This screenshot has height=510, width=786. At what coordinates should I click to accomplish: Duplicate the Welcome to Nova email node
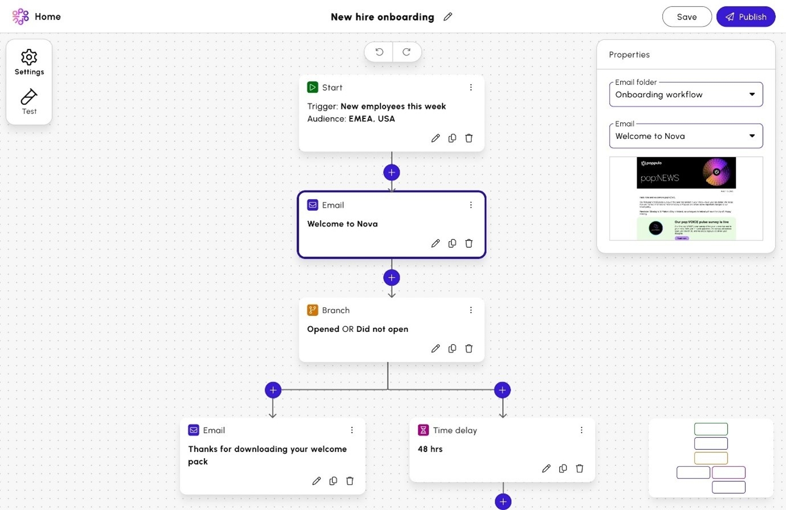(452, 243)
